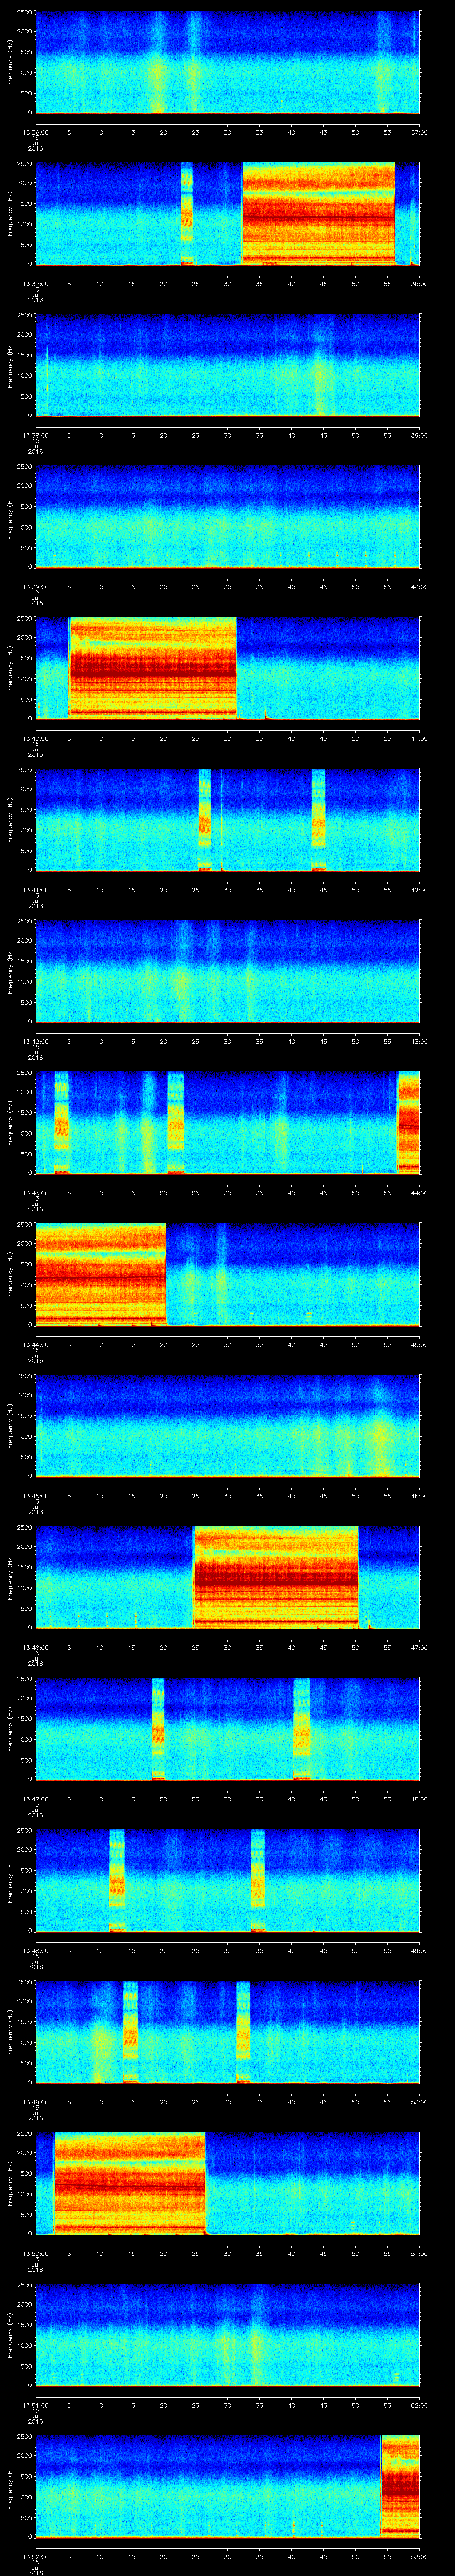Click the long red burst in 13:37 spectrogram

(318, 213)
